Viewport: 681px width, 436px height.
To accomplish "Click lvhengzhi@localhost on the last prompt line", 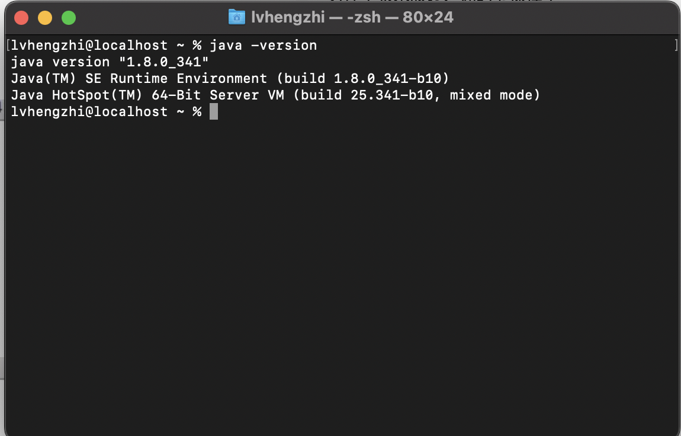I will (89, 111).
